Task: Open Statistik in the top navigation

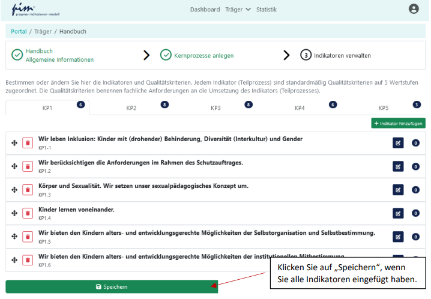Action: pos(266,10)
